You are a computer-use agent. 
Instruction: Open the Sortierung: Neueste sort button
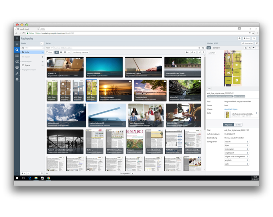tap(80, 52)
